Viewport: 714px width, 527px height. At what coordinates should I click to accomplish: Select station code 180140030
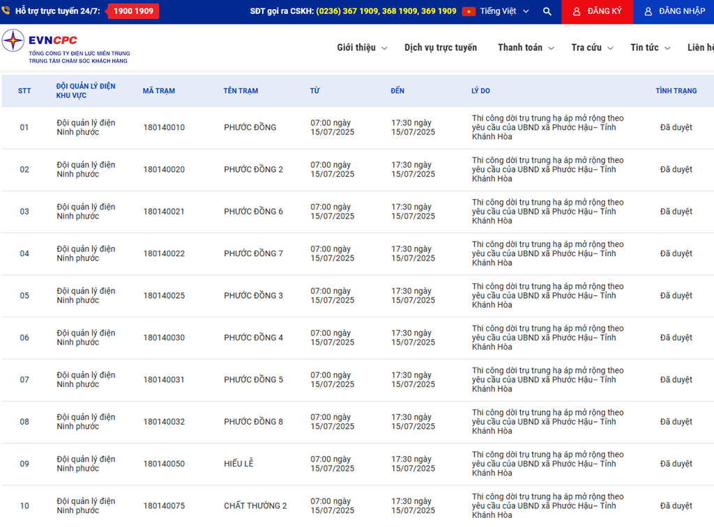tap(164, 338)
